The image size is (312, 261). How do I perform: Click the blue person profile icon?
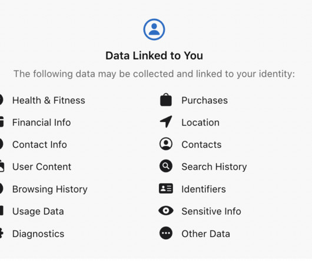(x=154, y=29)
